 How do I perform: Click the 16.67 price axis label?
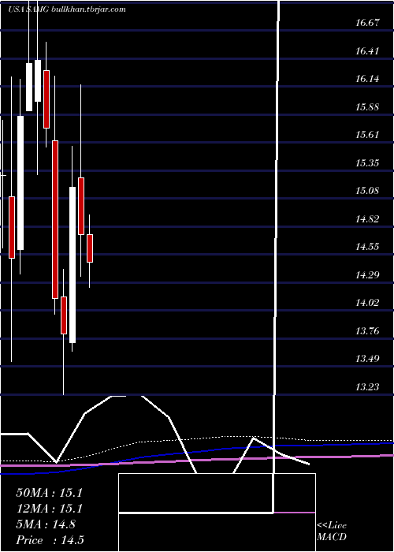coord(367,23)
